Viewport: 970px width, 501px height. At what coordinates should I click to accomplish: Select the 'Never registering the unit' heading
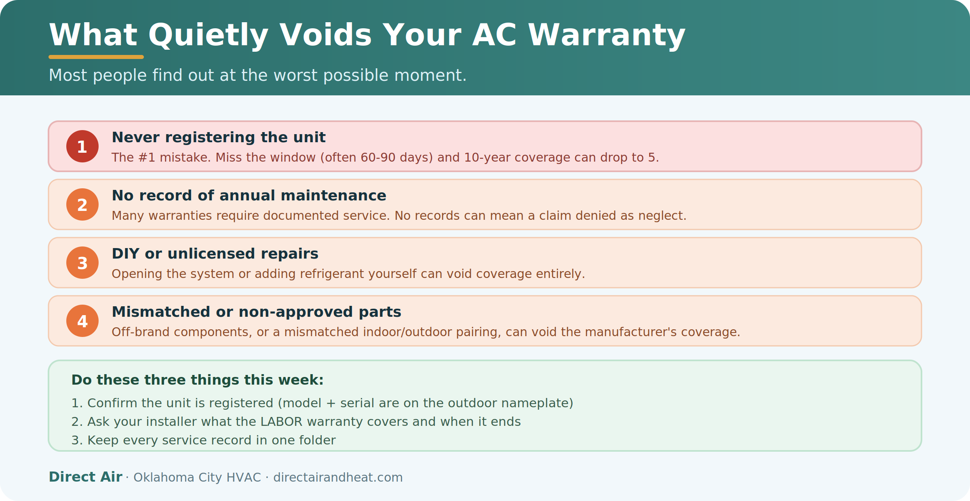(219, 137)
